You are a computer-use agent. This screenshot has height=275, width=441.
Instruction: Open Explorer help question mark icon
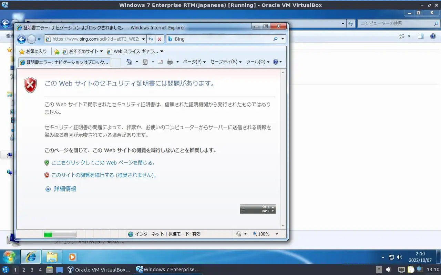433,36
